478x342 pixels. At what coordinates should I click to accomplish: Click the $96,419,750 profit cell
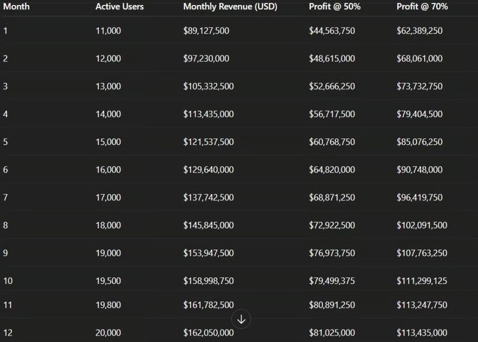419,198
